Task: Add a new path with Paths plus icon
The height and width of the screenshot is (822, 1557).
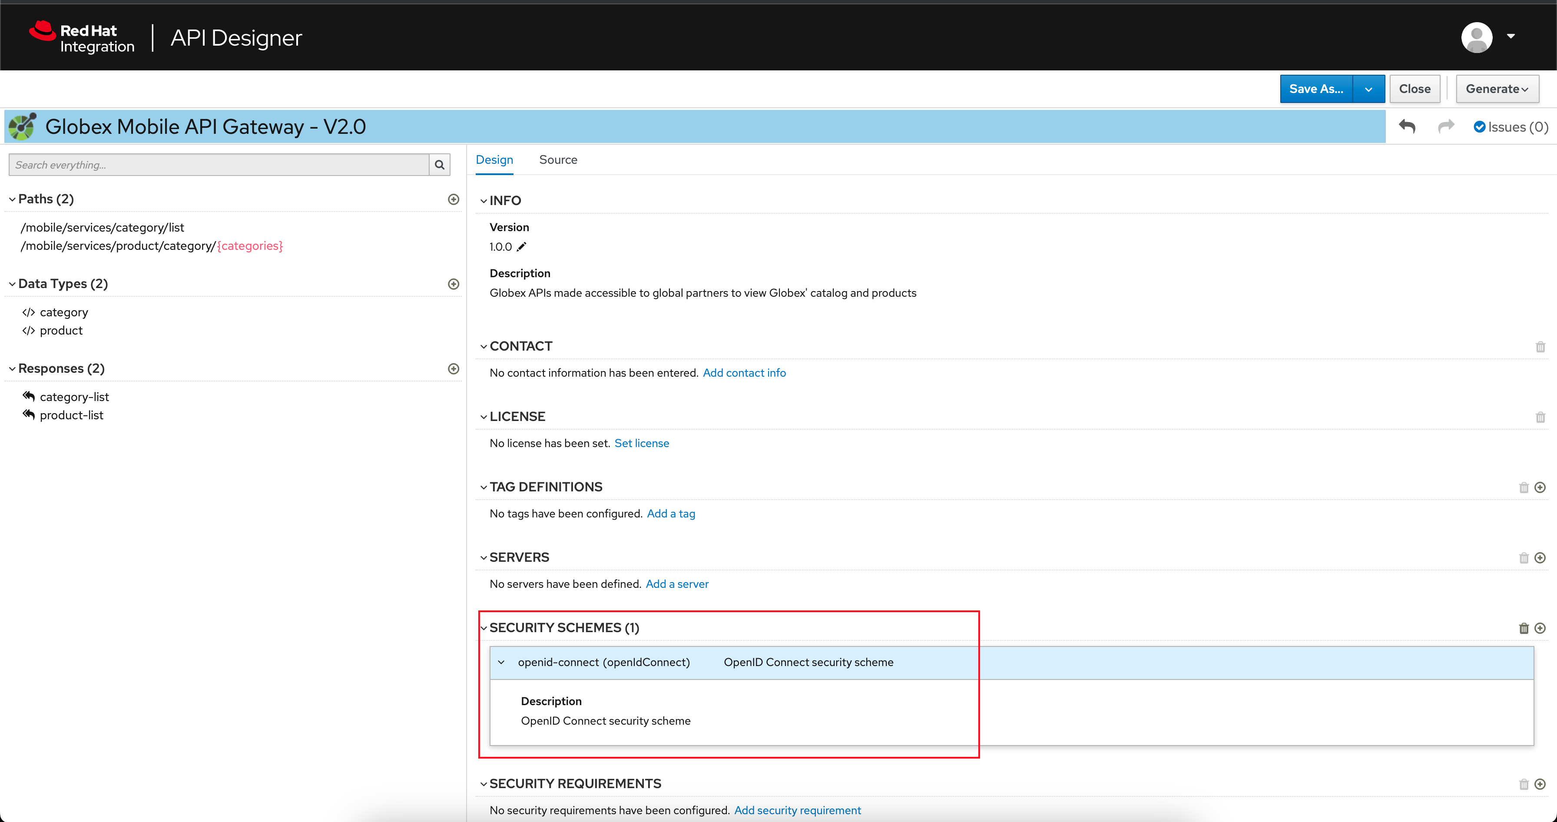Action: (453, 199)
